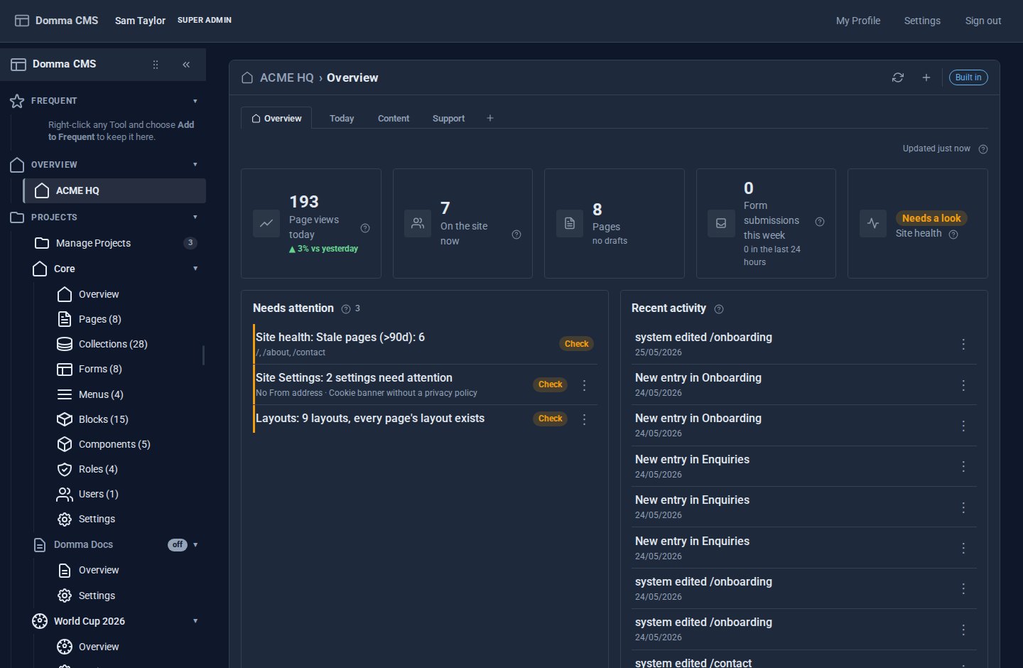Image resolution: width=1023 pixels, height=668 pixels.
Task: Click the star icon next to FREQUENT
Action: (x=17, y=101)
